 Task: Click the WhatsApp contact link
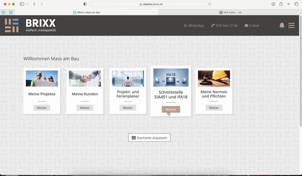[194, 25]
